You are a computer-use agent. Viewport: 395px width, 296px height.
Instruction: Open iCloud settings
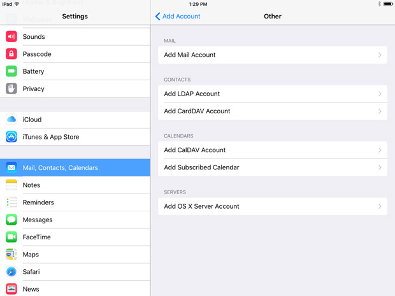(x=75, y=119)
